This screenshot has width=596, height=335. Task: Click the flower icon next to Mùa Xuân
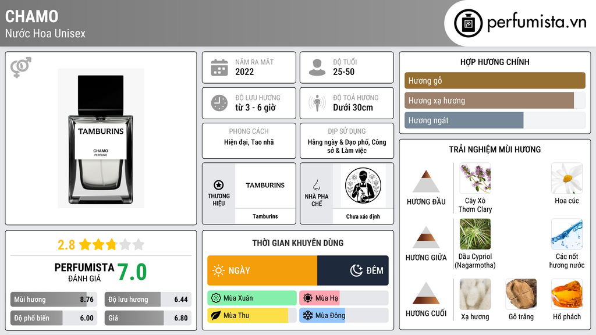click(216, 298)
